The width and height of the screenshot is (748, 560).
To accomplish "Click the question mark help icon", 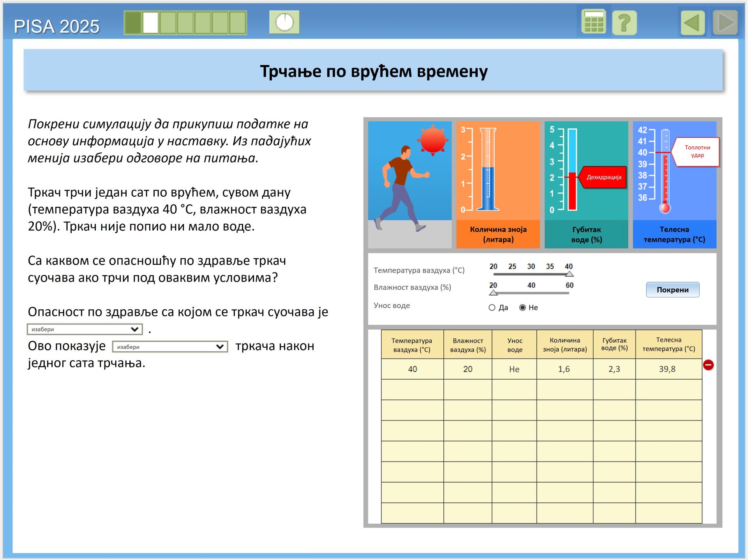I will 624,23.
